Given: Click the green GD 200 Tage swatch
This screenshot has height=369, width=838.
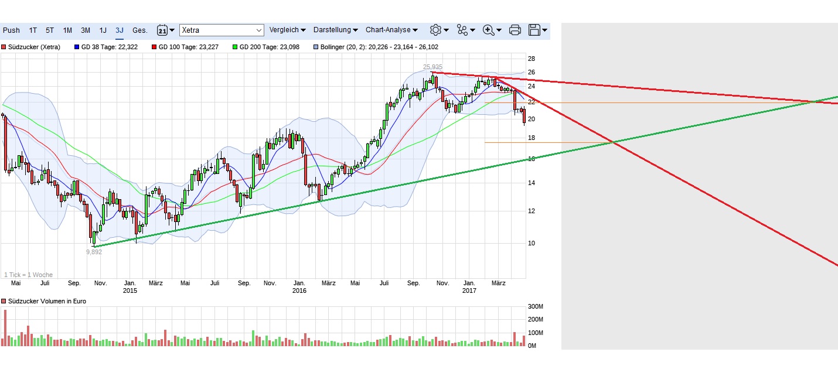Looking at the screenshot, I should pyautogui.click(x=235, y=47).
